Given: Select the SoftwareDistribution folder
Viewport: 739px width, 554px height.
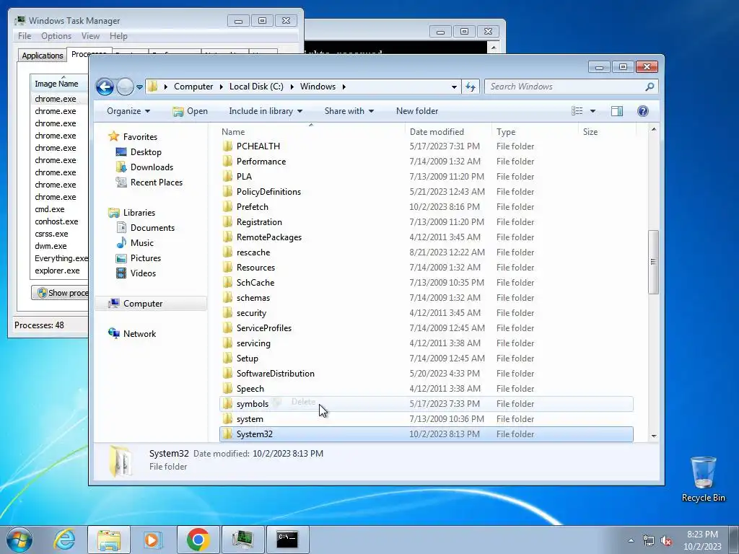Looking at the screenshot, I should coord(426,374).
